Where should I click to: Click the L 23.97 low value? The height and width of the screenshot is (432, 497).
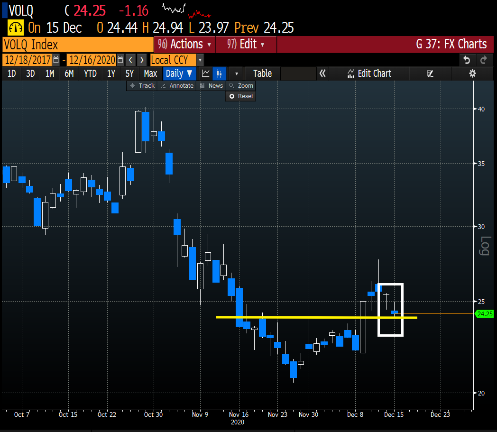[x=209, y=28]
